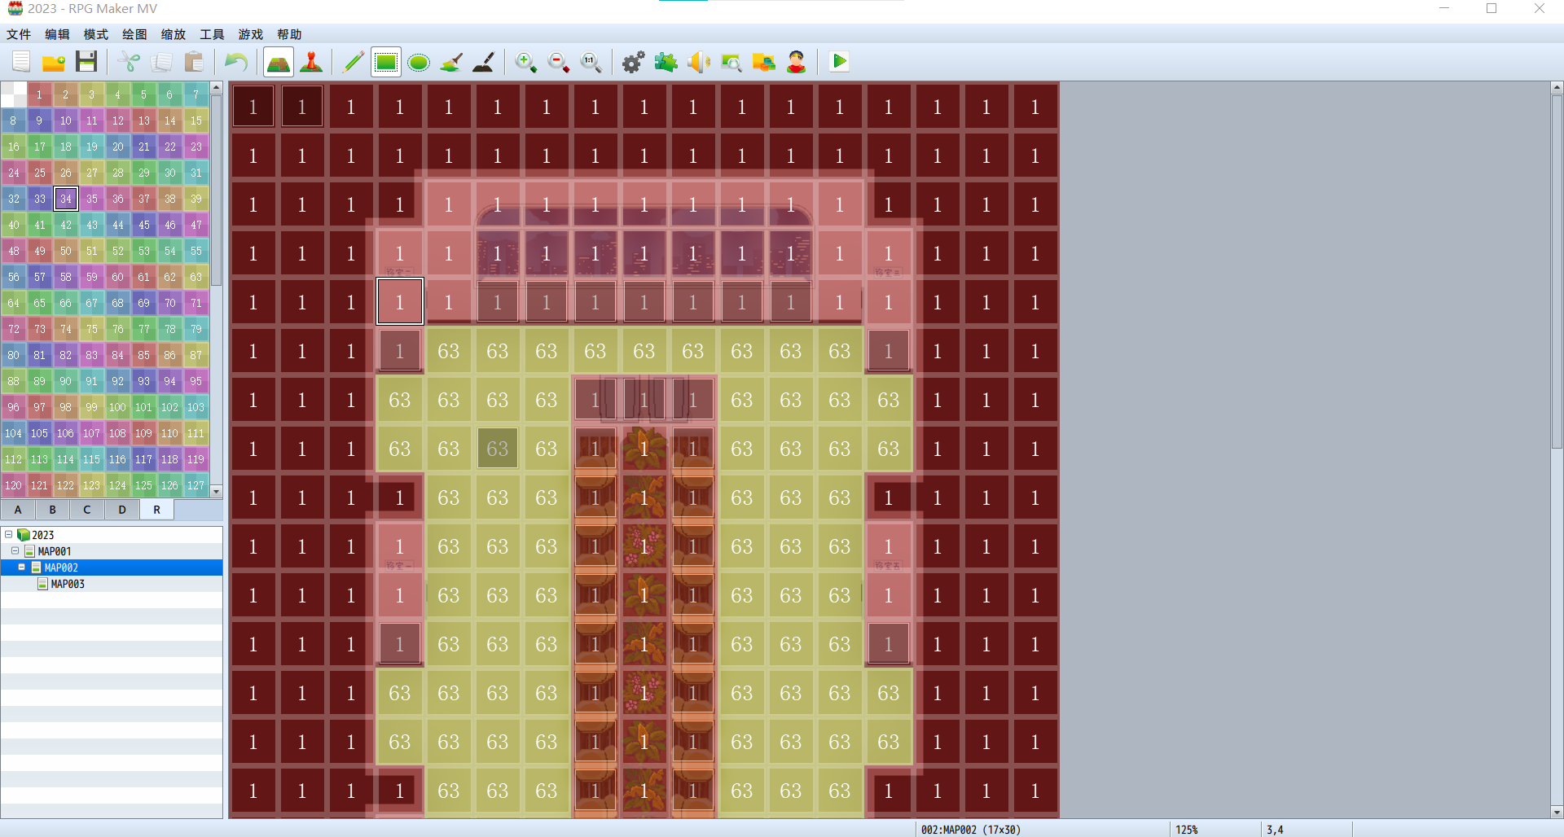This screenshot has width=1564, height=837.
Task: Switch to tileset tab A
Action: click(x=18, y=510)
